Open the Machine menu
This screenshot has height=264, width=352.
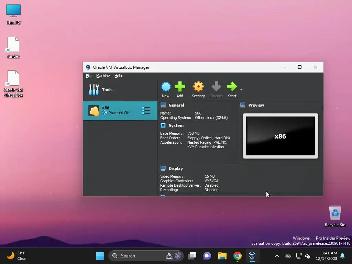coord(103,76)
